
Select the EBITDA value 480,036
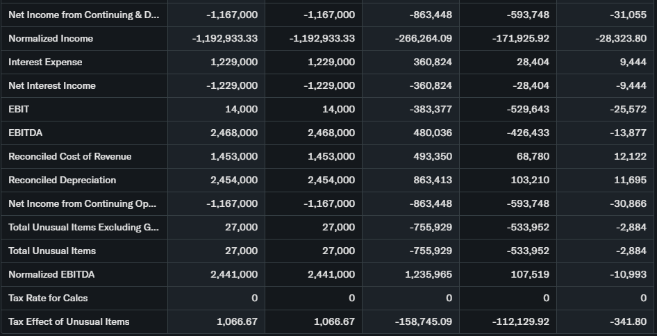coord(432,133)
